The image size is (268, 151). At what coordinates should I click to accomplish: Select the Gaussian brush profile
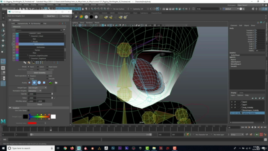30,83
